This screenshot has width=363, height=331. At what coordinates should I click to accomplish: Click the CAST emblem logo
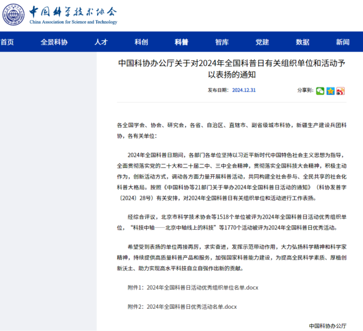tap(15, 15)
